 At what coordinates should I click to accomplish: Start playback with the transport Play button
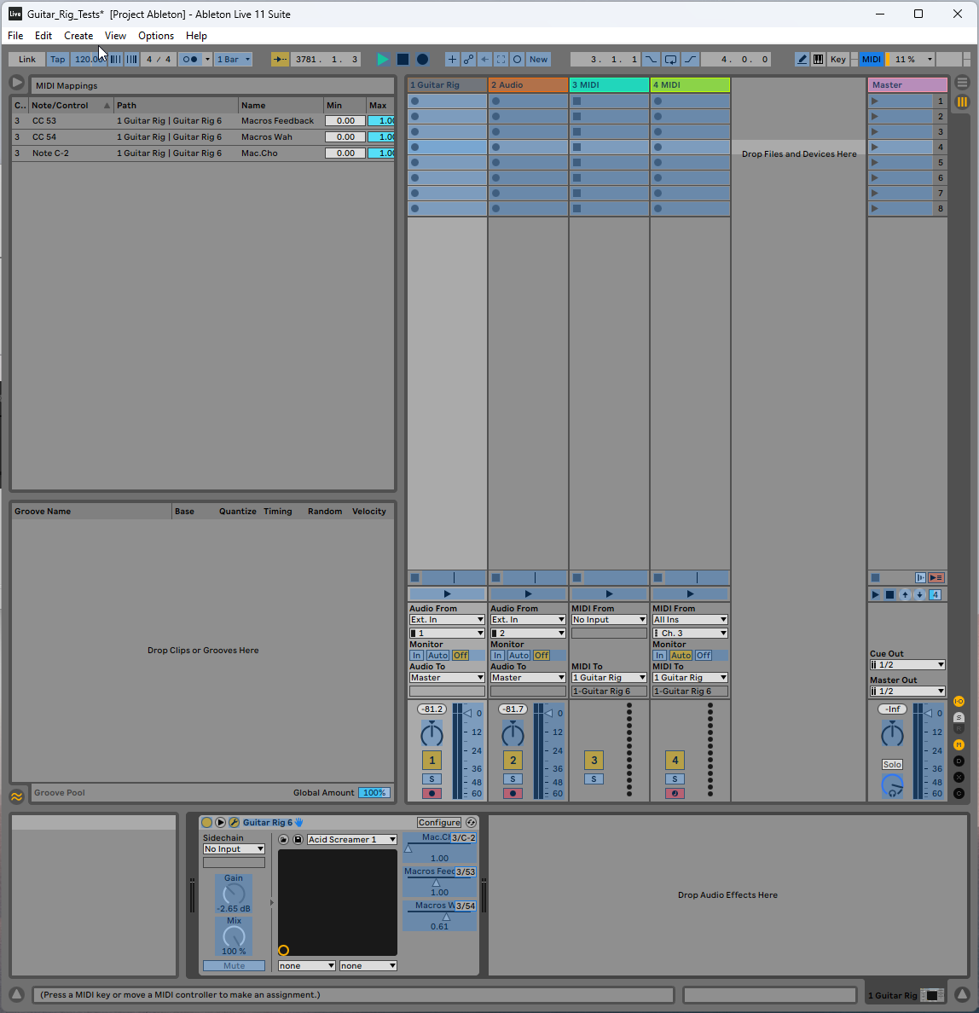click(383, 60)
